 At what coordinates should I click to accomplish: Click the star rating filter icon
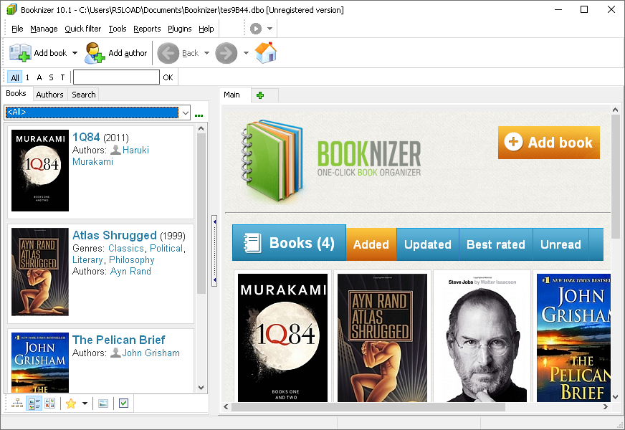[71, 403]
